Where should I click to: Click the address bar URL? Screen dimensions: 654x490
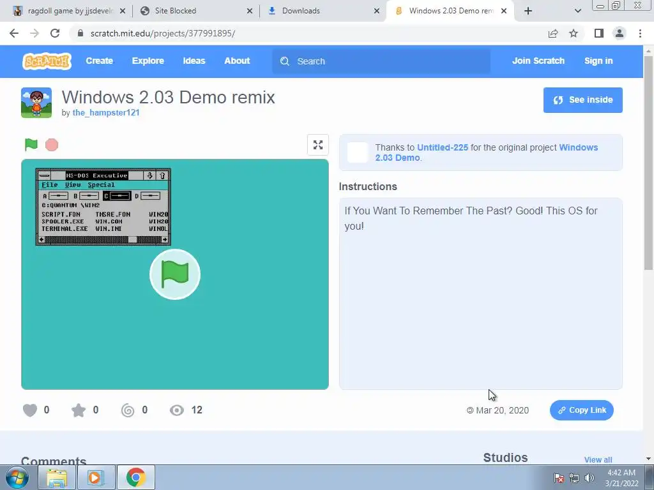click(x=163, y=33)
